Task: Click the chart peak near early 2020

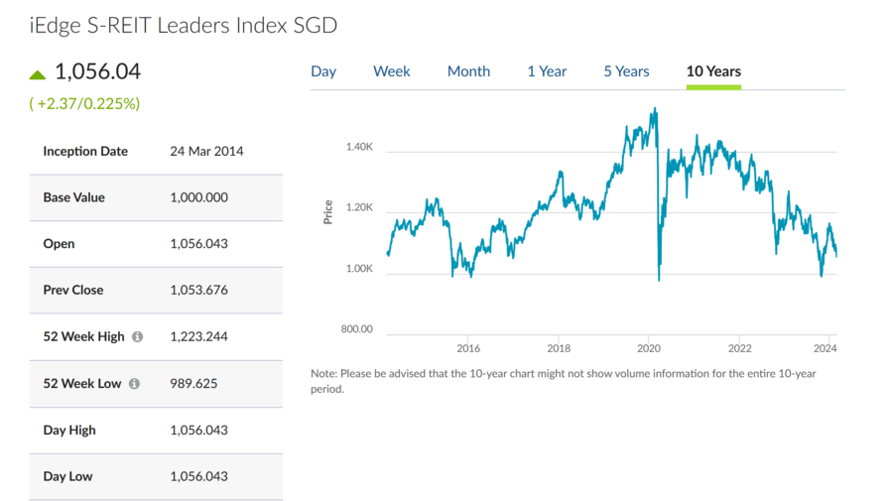Action: pos(655,109)
